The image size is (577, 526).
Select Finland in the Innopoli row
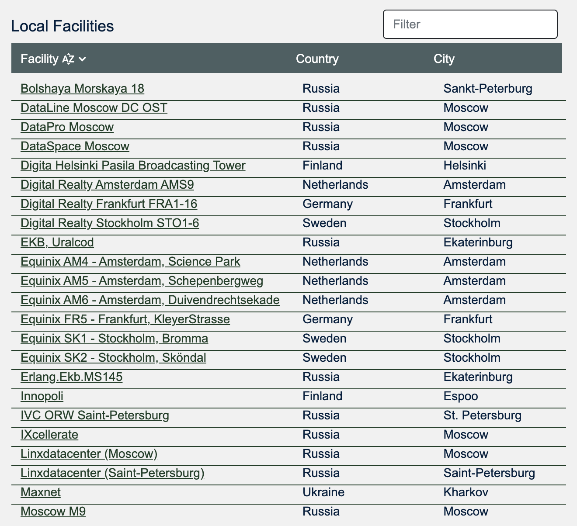click(x=323, y=396)
